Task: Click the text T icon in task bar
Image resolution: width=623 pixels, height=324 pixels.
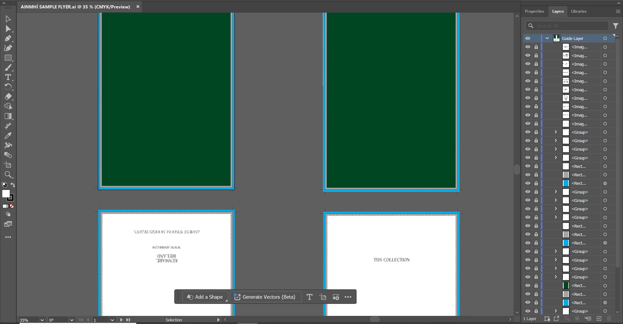Action: click(309, 297)
